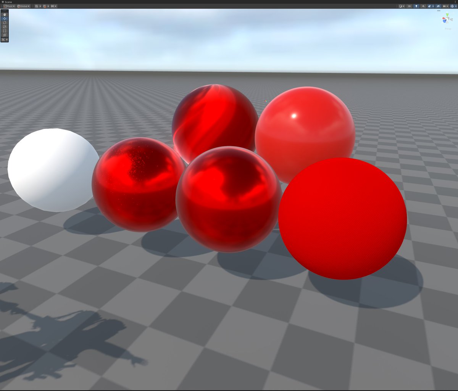Toggle 2D view mode
The image size is (458, 391).
tap(409, 6)
